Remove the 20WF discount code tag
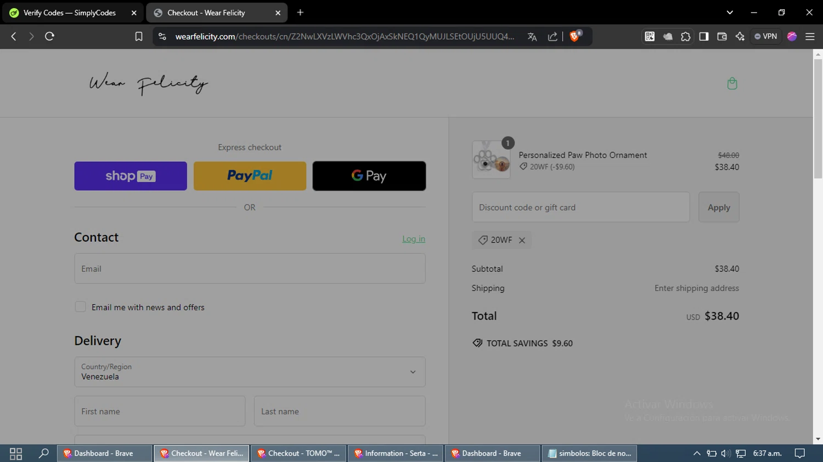Image resolution: width=823 pixels, height=462 pixels. point(522,240)
